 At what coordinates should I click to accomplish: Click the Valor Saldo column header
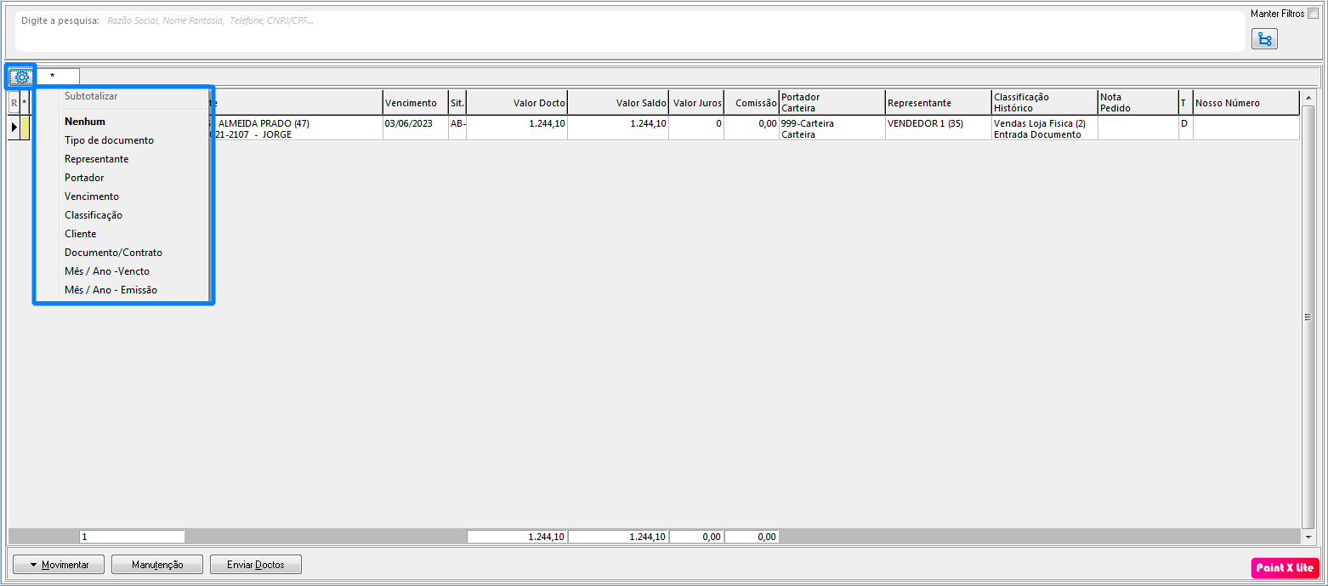click(618, 103)
